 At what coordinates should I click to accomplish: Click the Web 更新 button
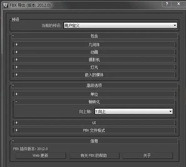coord(41,156)
